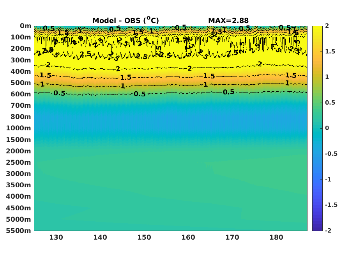The image size is (341, 256).
Task: Click the colorbar tick label "0.5"
Action: tap(330, 103)
